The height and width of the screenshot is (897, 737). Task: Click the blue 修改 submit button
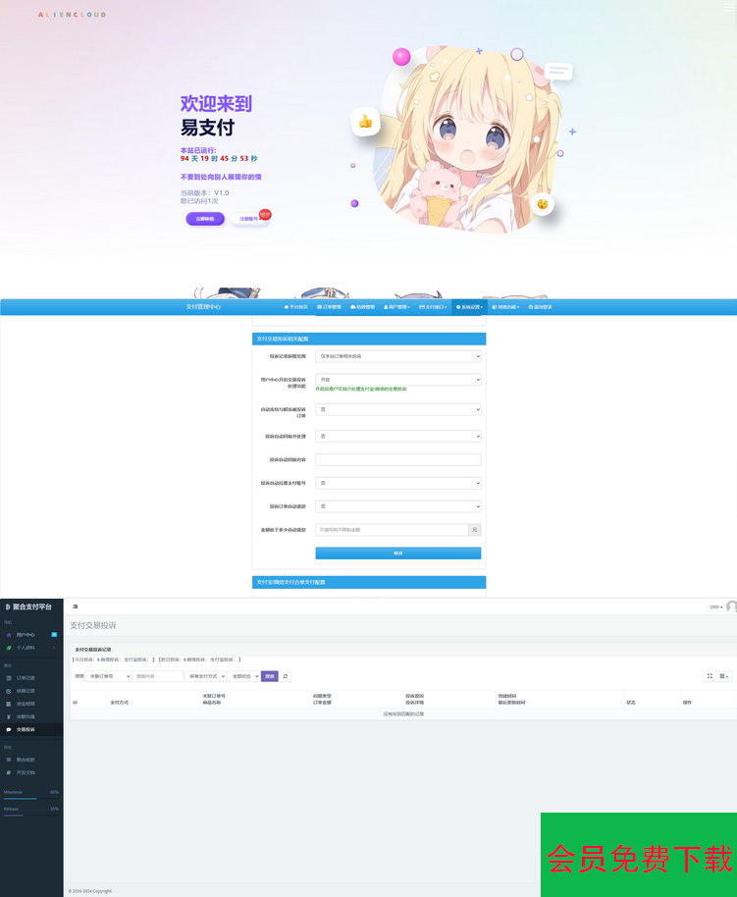398,554
